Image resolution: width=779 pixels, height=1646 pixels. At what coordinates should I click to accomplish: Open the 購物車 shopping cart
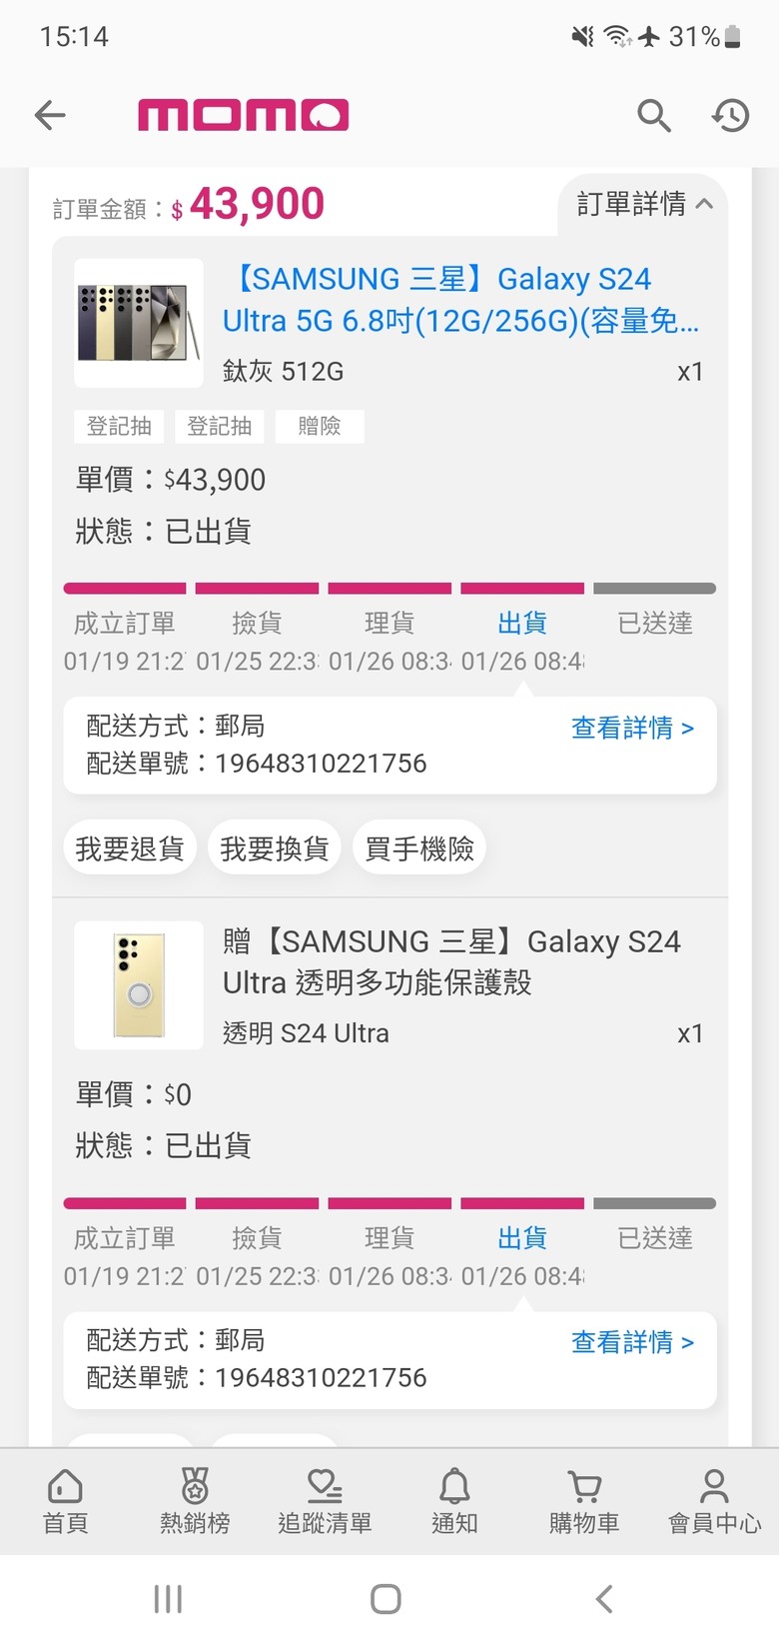click(x=584, y=1501)
